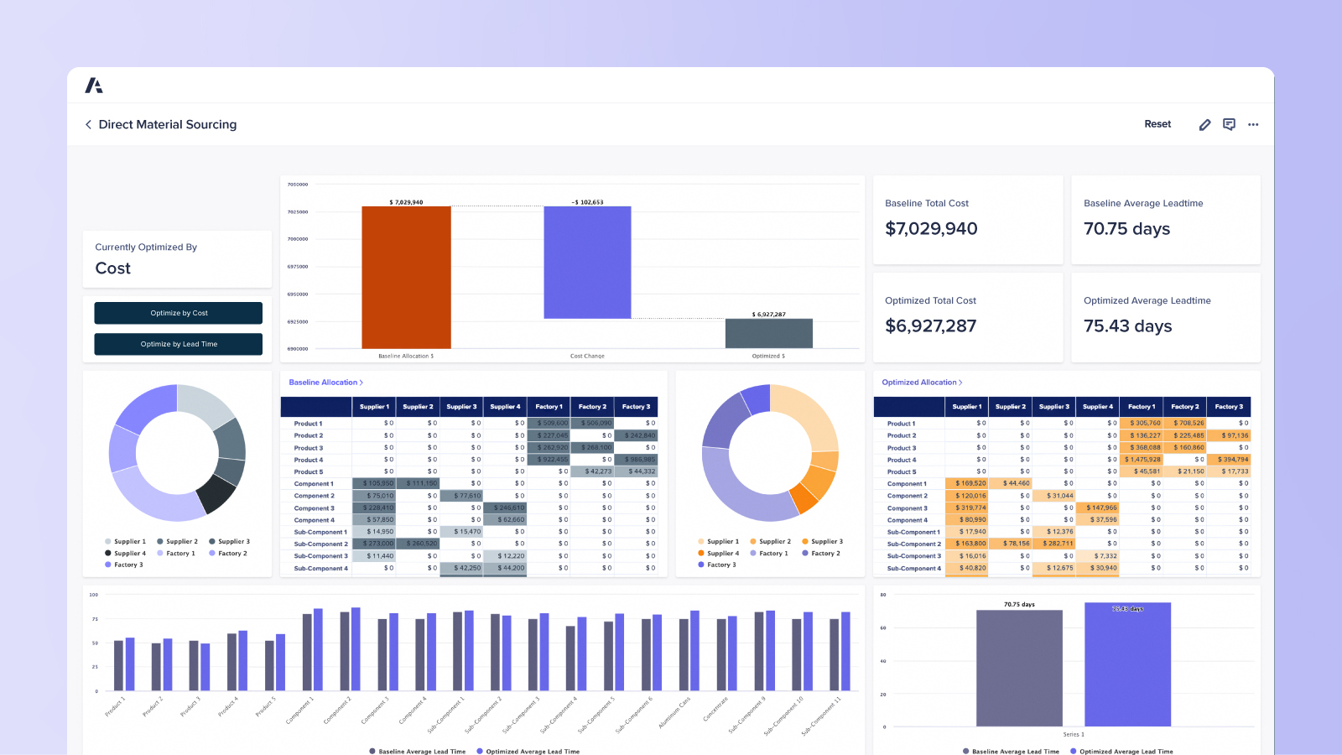This screenshot has width=1342, height=755.
Task: Toggle Supplier 1 in the baseline donut legend
Action: click(x=108, y=541)
